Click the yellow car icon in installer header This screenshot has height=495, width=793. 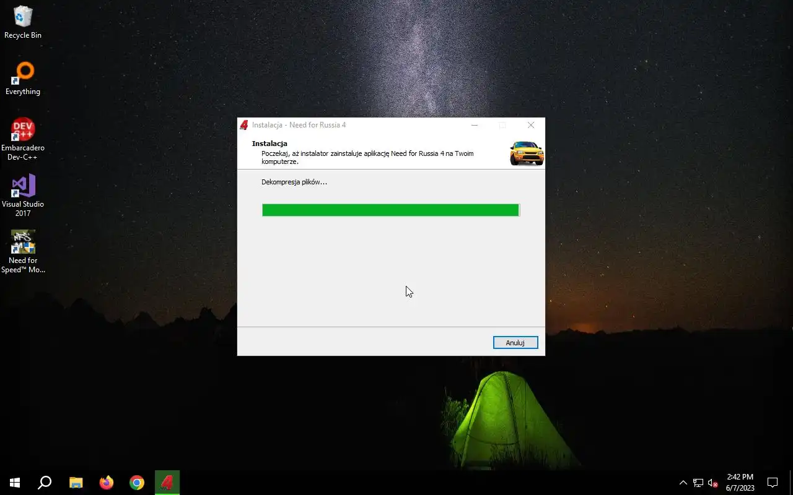[x=527, y=153]
